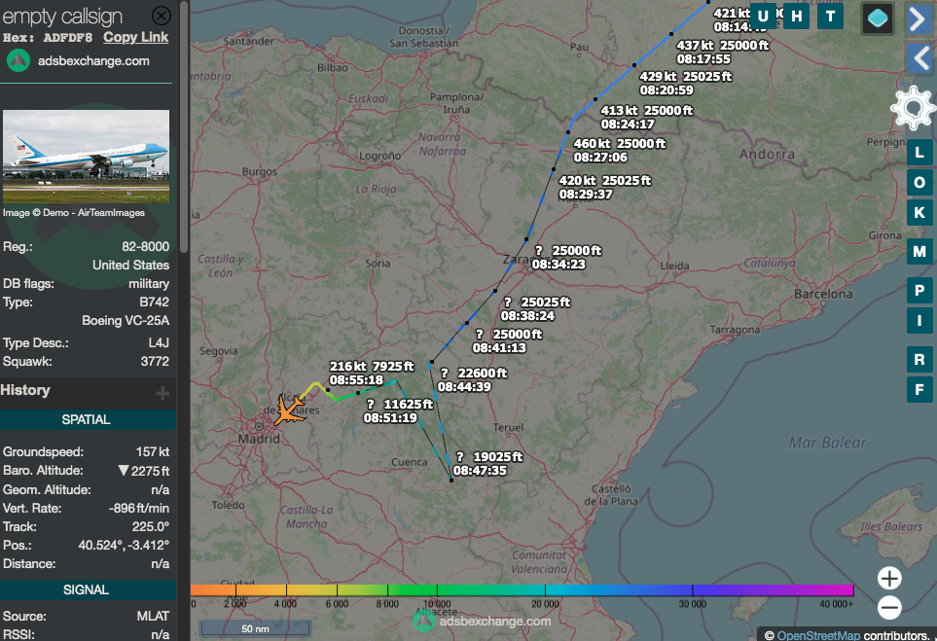
Task: Click the right chevron arrow button
Action: click(x=919, y=19)
